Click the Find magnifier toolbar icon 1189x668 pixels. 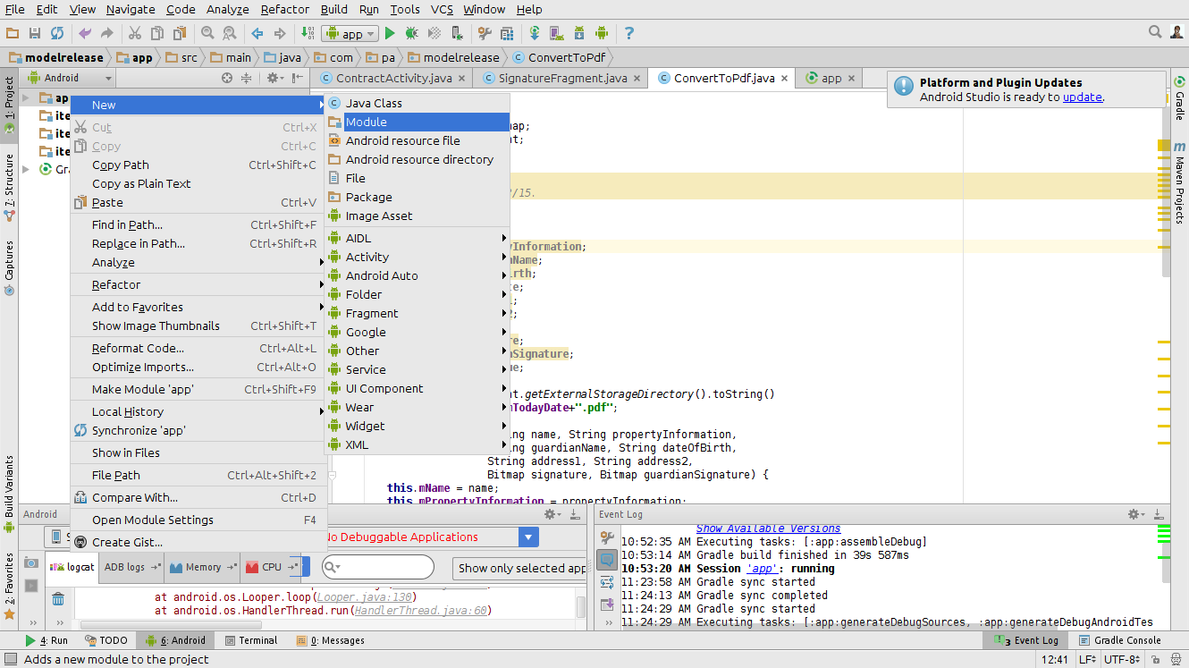207,33
